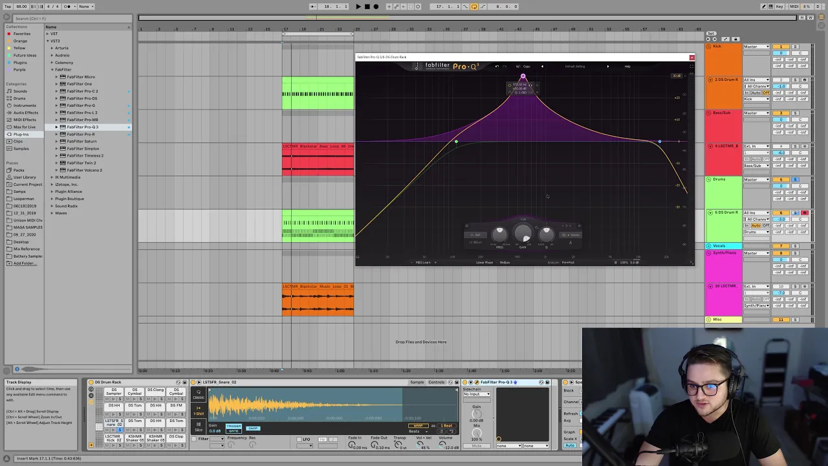Open Pro-Q 3 Bell shape dropdown
This screenshot has height=466, width=828.
(475, 235)
